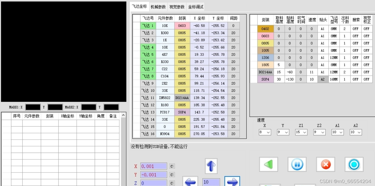375x186 pixels.
Task: Click the 间距 column header
Action: point(234,18)
